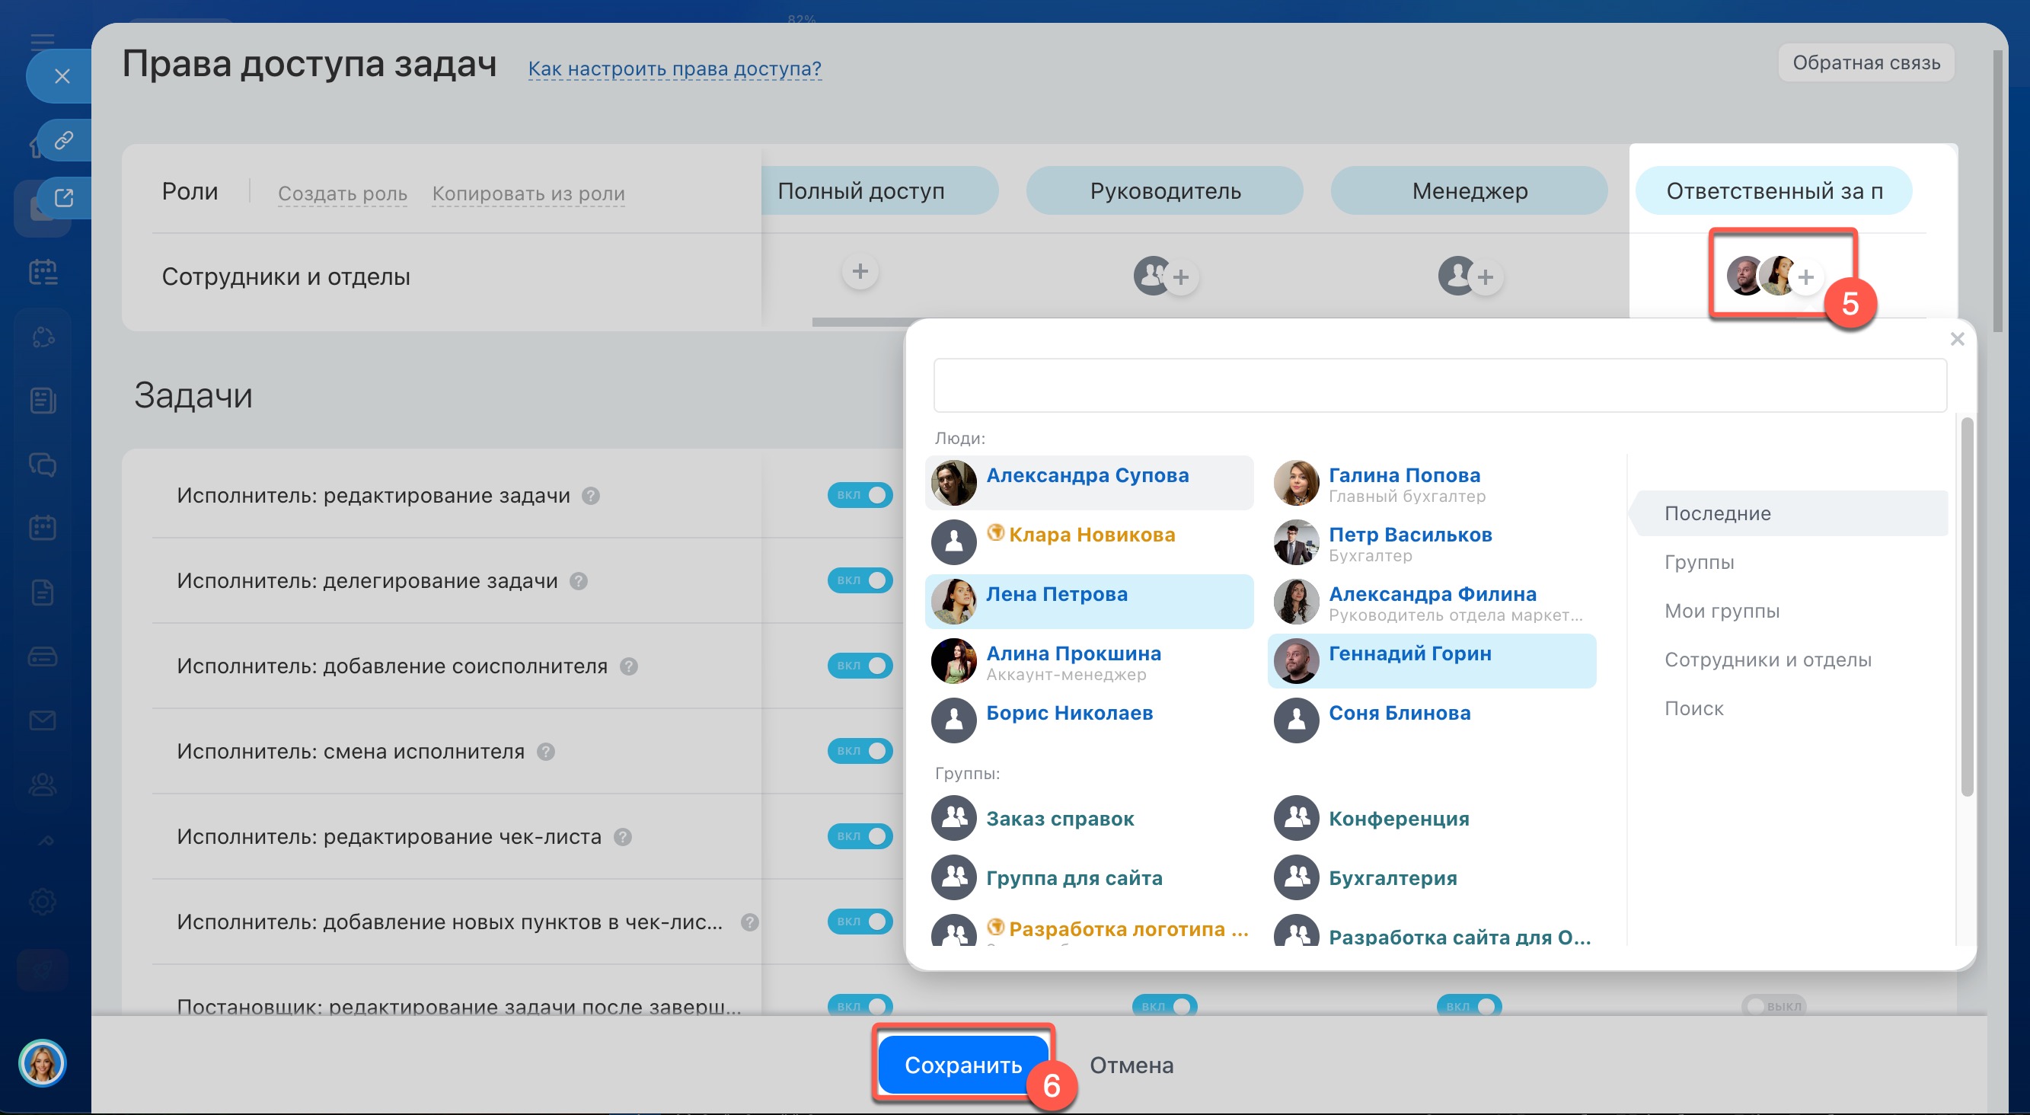Select Галина Попова from people list
The width and height of the screenshot is (2030, 1115).
pos(1403,475)
